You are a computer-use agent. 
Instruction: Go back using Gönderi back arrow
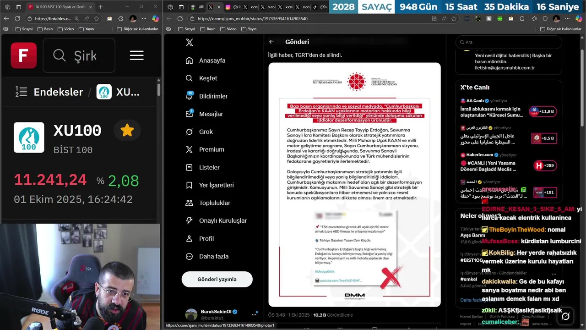[x=271, y=42]
